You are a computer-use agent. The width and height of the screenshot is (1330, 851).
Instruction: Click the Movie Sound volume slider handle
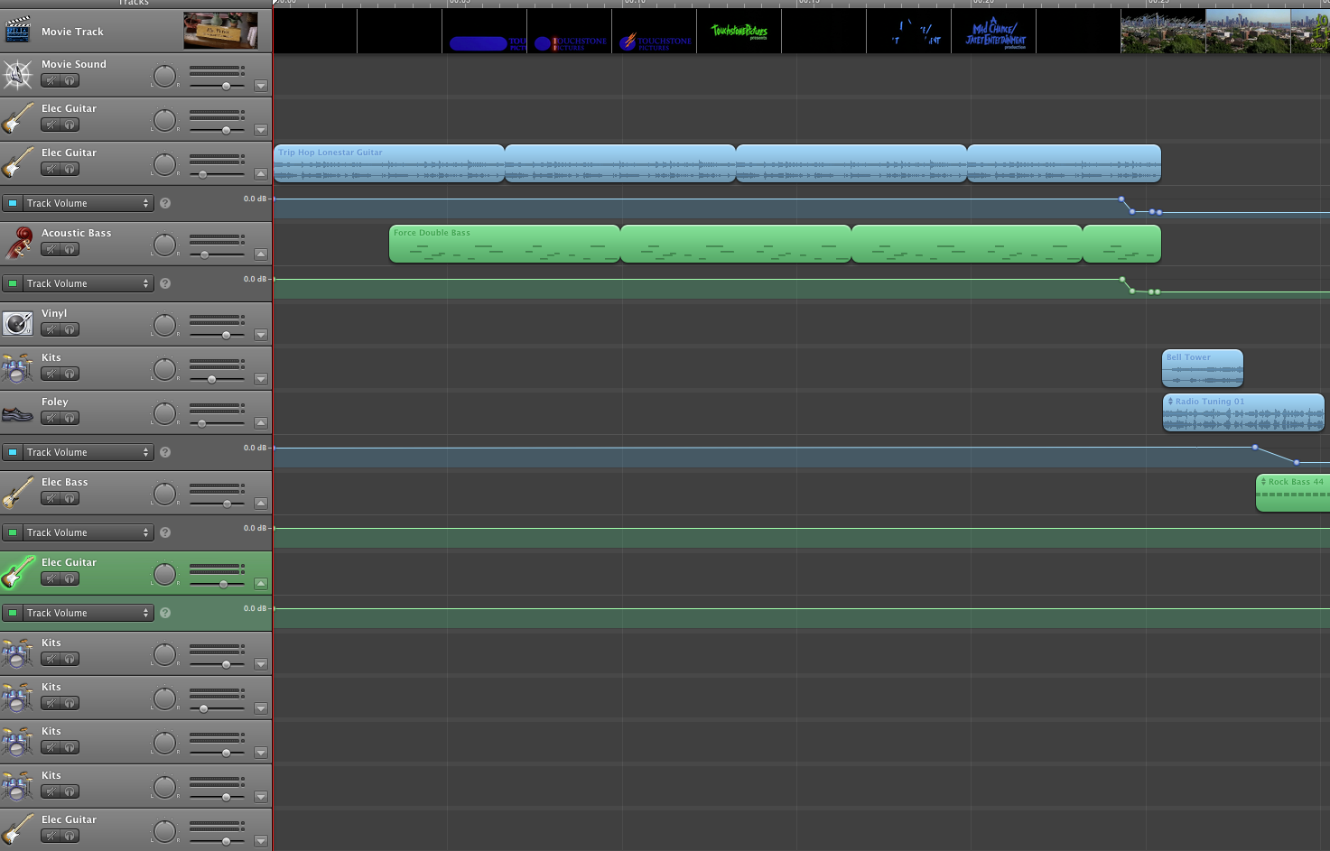point(226,87)
